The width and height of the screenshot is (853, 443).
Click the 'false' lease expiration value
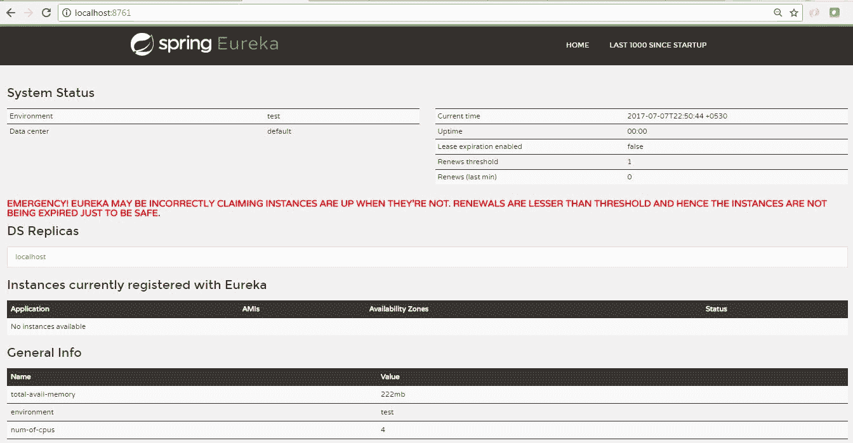[x=635, y=146]
